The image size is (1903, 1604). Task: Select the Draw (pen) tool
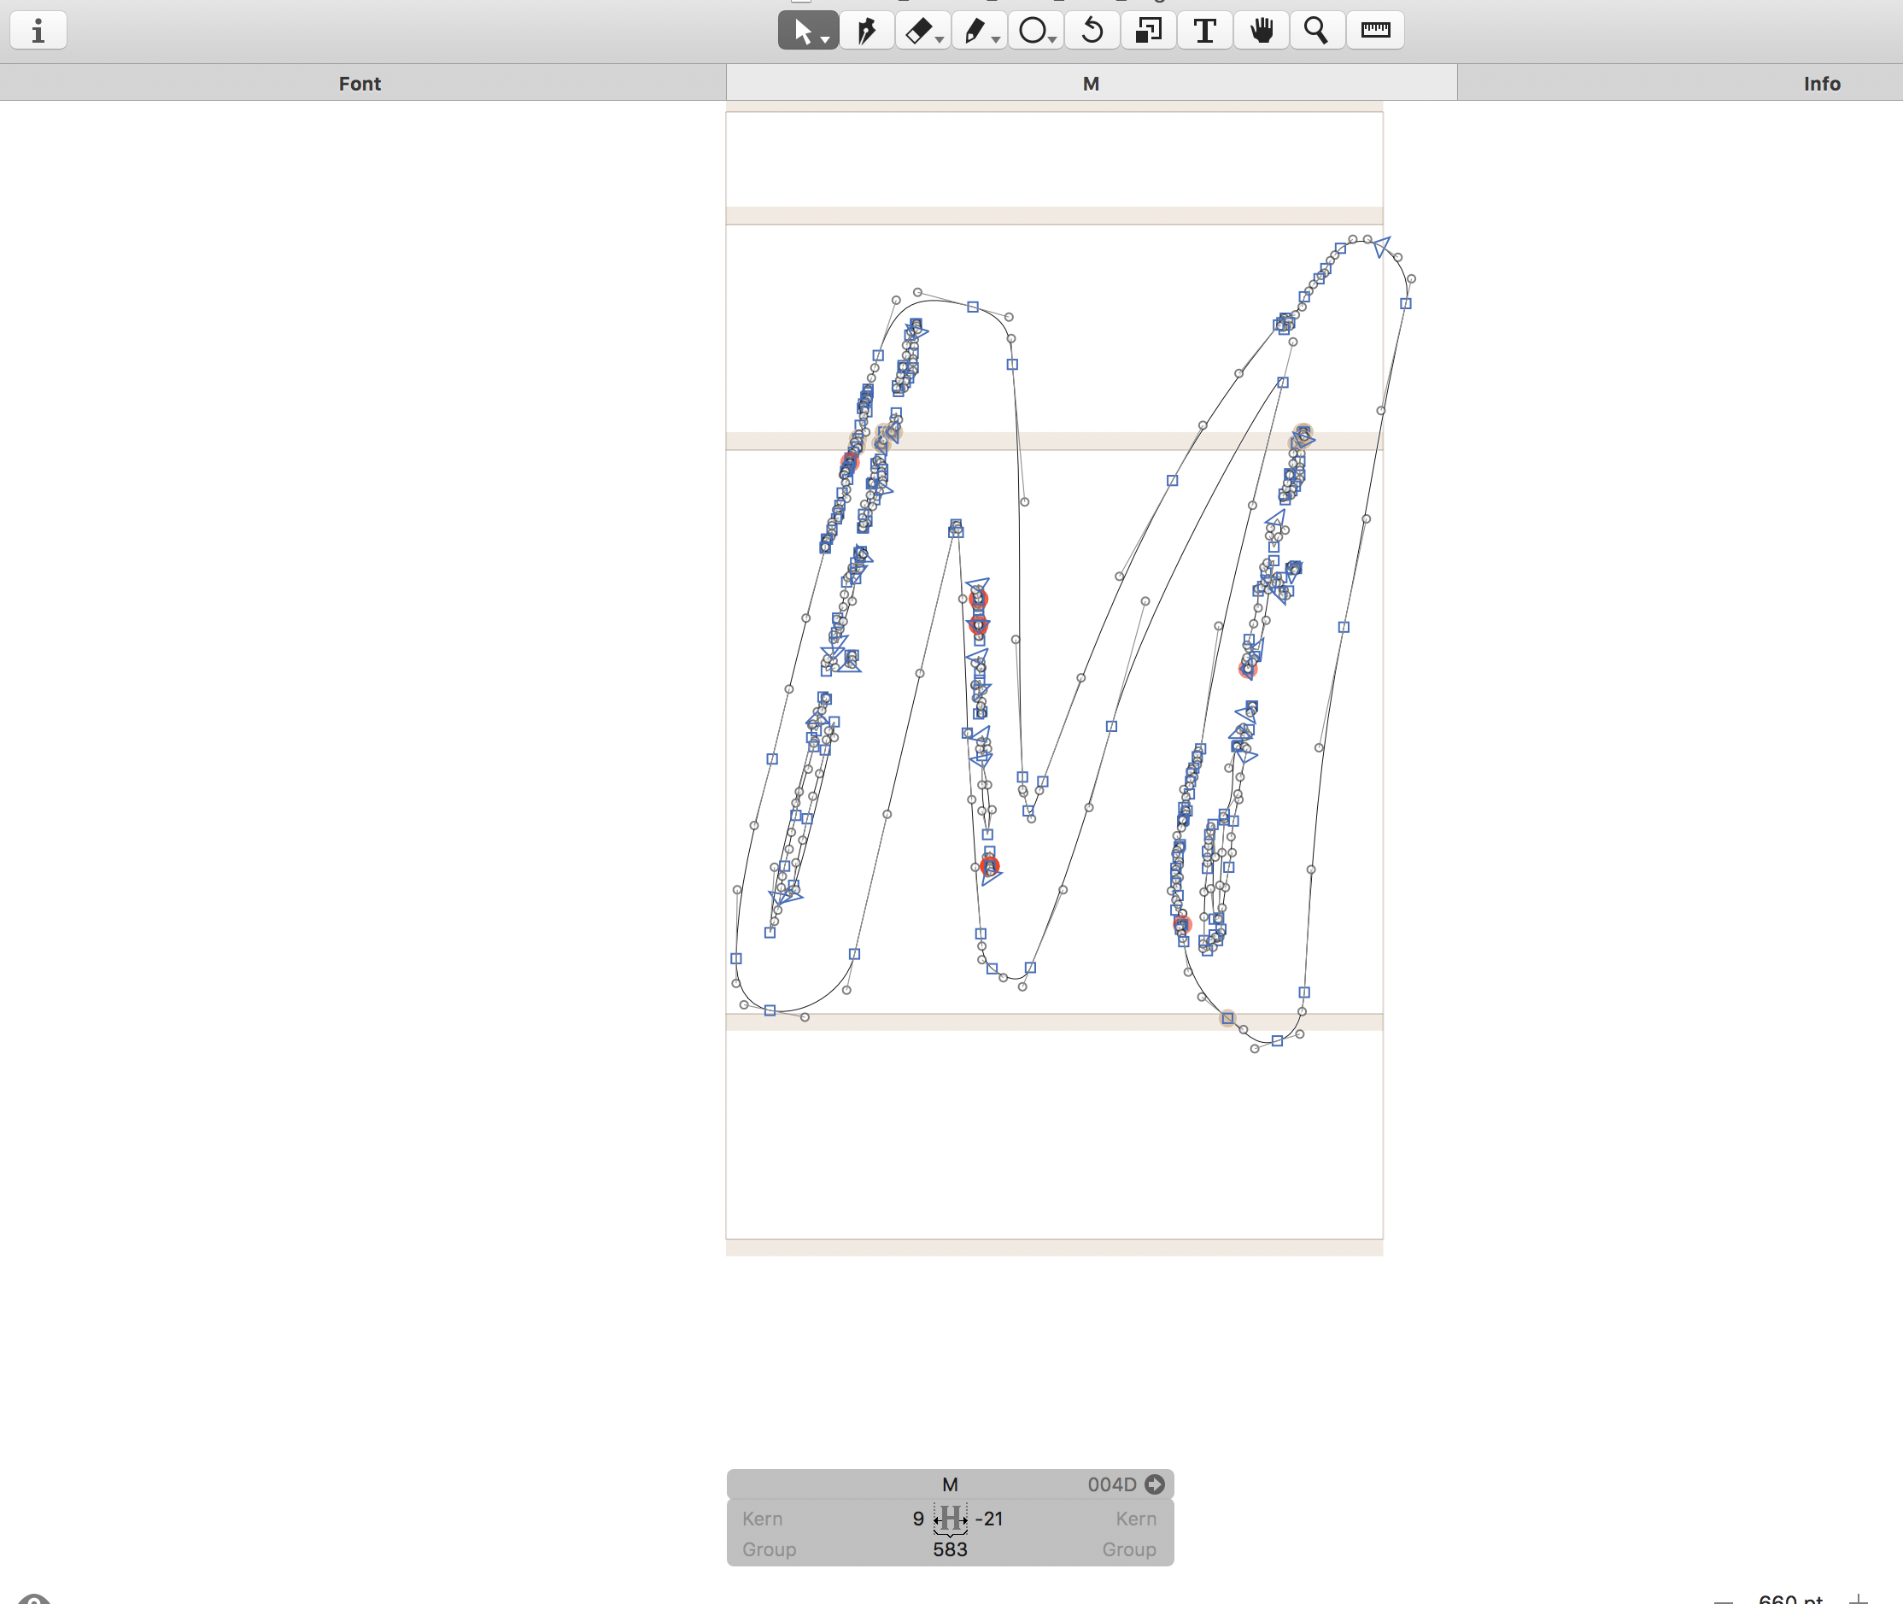pos(865,31)
